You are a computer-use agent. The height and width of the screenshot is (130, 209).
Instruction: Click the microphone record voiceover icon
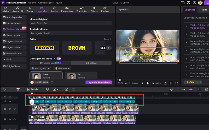172,89
